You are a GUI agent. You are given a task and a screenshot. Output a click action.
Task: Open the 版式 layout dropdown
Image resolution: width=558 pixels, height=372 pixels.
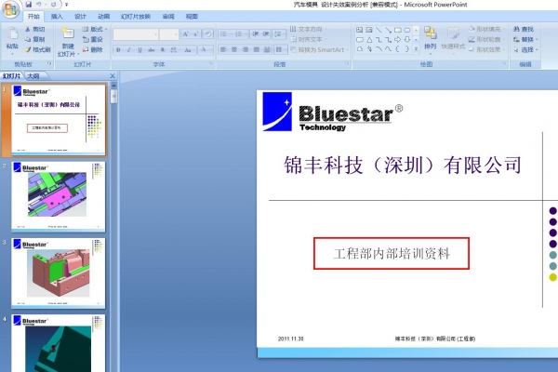tap(95, 29)
